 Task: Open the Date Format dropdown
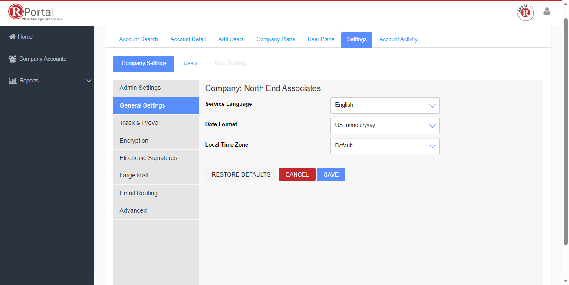pos(385,126)
